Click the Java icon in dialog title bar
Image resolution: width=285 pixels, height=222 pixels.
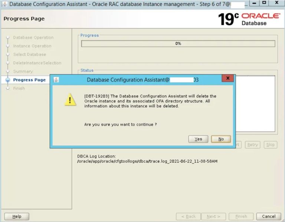(56, 80)
